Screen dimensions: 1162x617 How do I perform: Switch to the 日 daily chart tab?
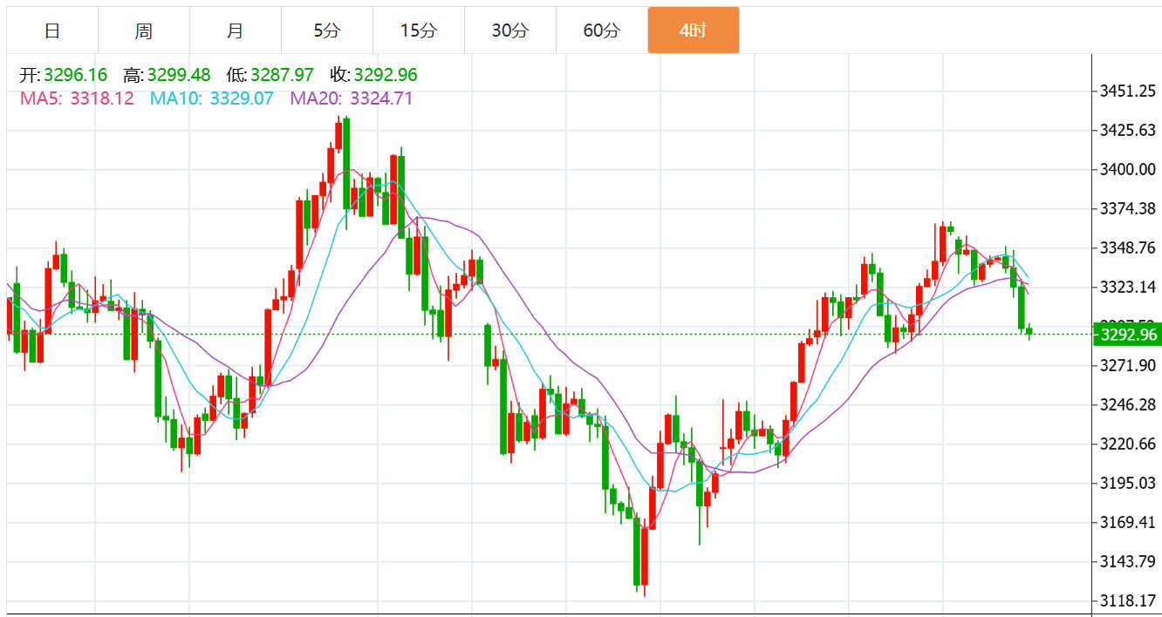pos(52,31)
